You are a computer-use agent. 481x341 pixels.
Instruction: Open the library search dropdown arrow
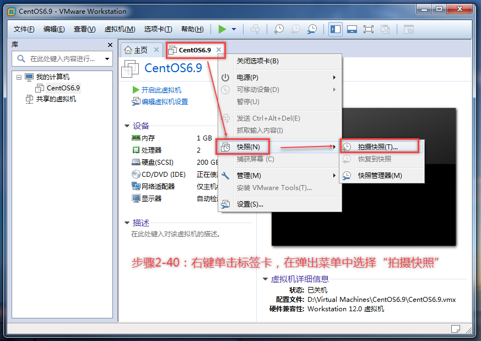click(107, 58)
